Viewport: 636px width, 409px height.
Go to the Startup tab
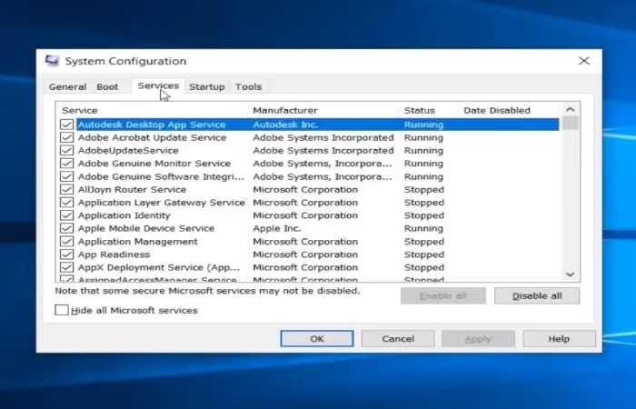[x=207, y=87]
